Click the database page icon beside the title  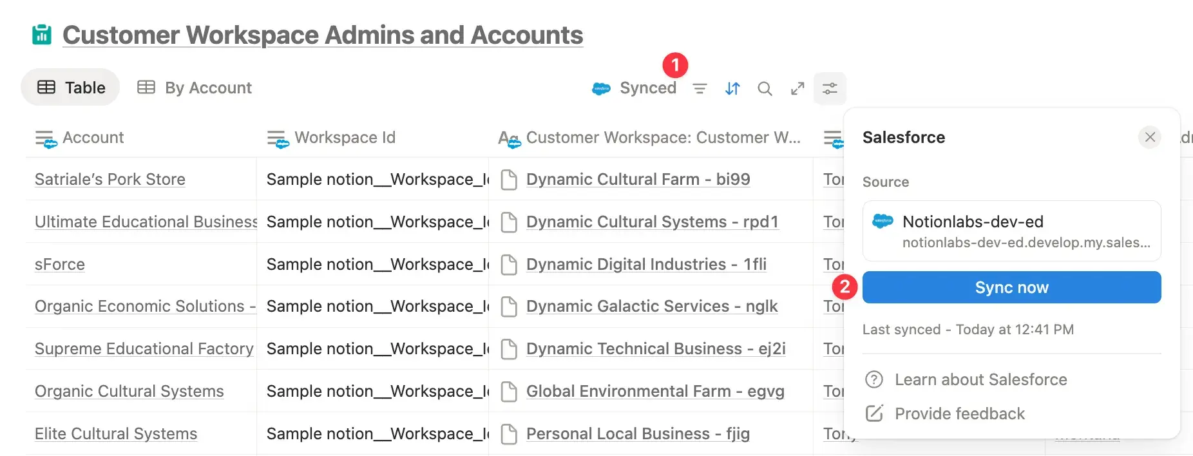pos(42,35)
